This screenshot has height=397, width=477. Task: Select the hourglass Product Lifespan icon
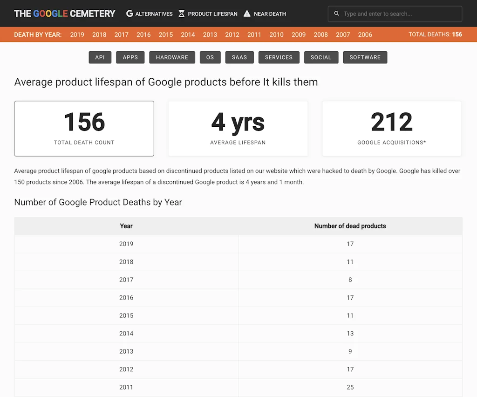click(x=181, y=14)
